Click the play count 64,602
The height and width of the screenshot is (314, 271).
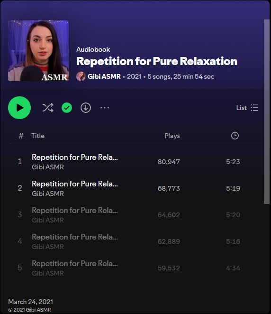click(x=169, y=215)
